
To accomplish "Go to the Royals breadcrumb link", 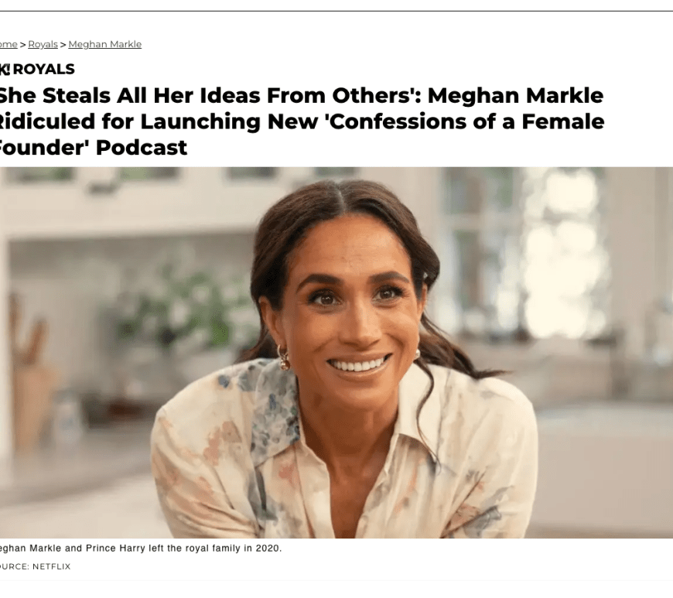I will [x=43, y=44].
